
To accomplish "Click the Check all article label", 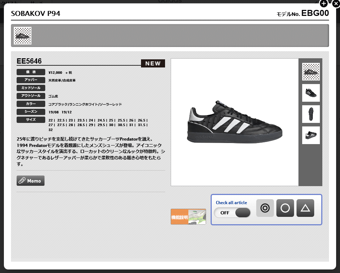I will pyautogui.click(x=231, y=203).
